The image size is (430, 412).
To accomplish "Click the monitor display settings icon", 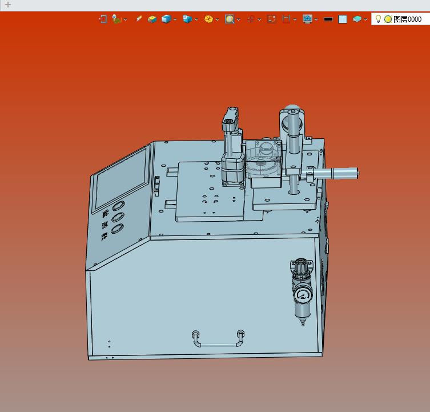I will tap(307, 19).
